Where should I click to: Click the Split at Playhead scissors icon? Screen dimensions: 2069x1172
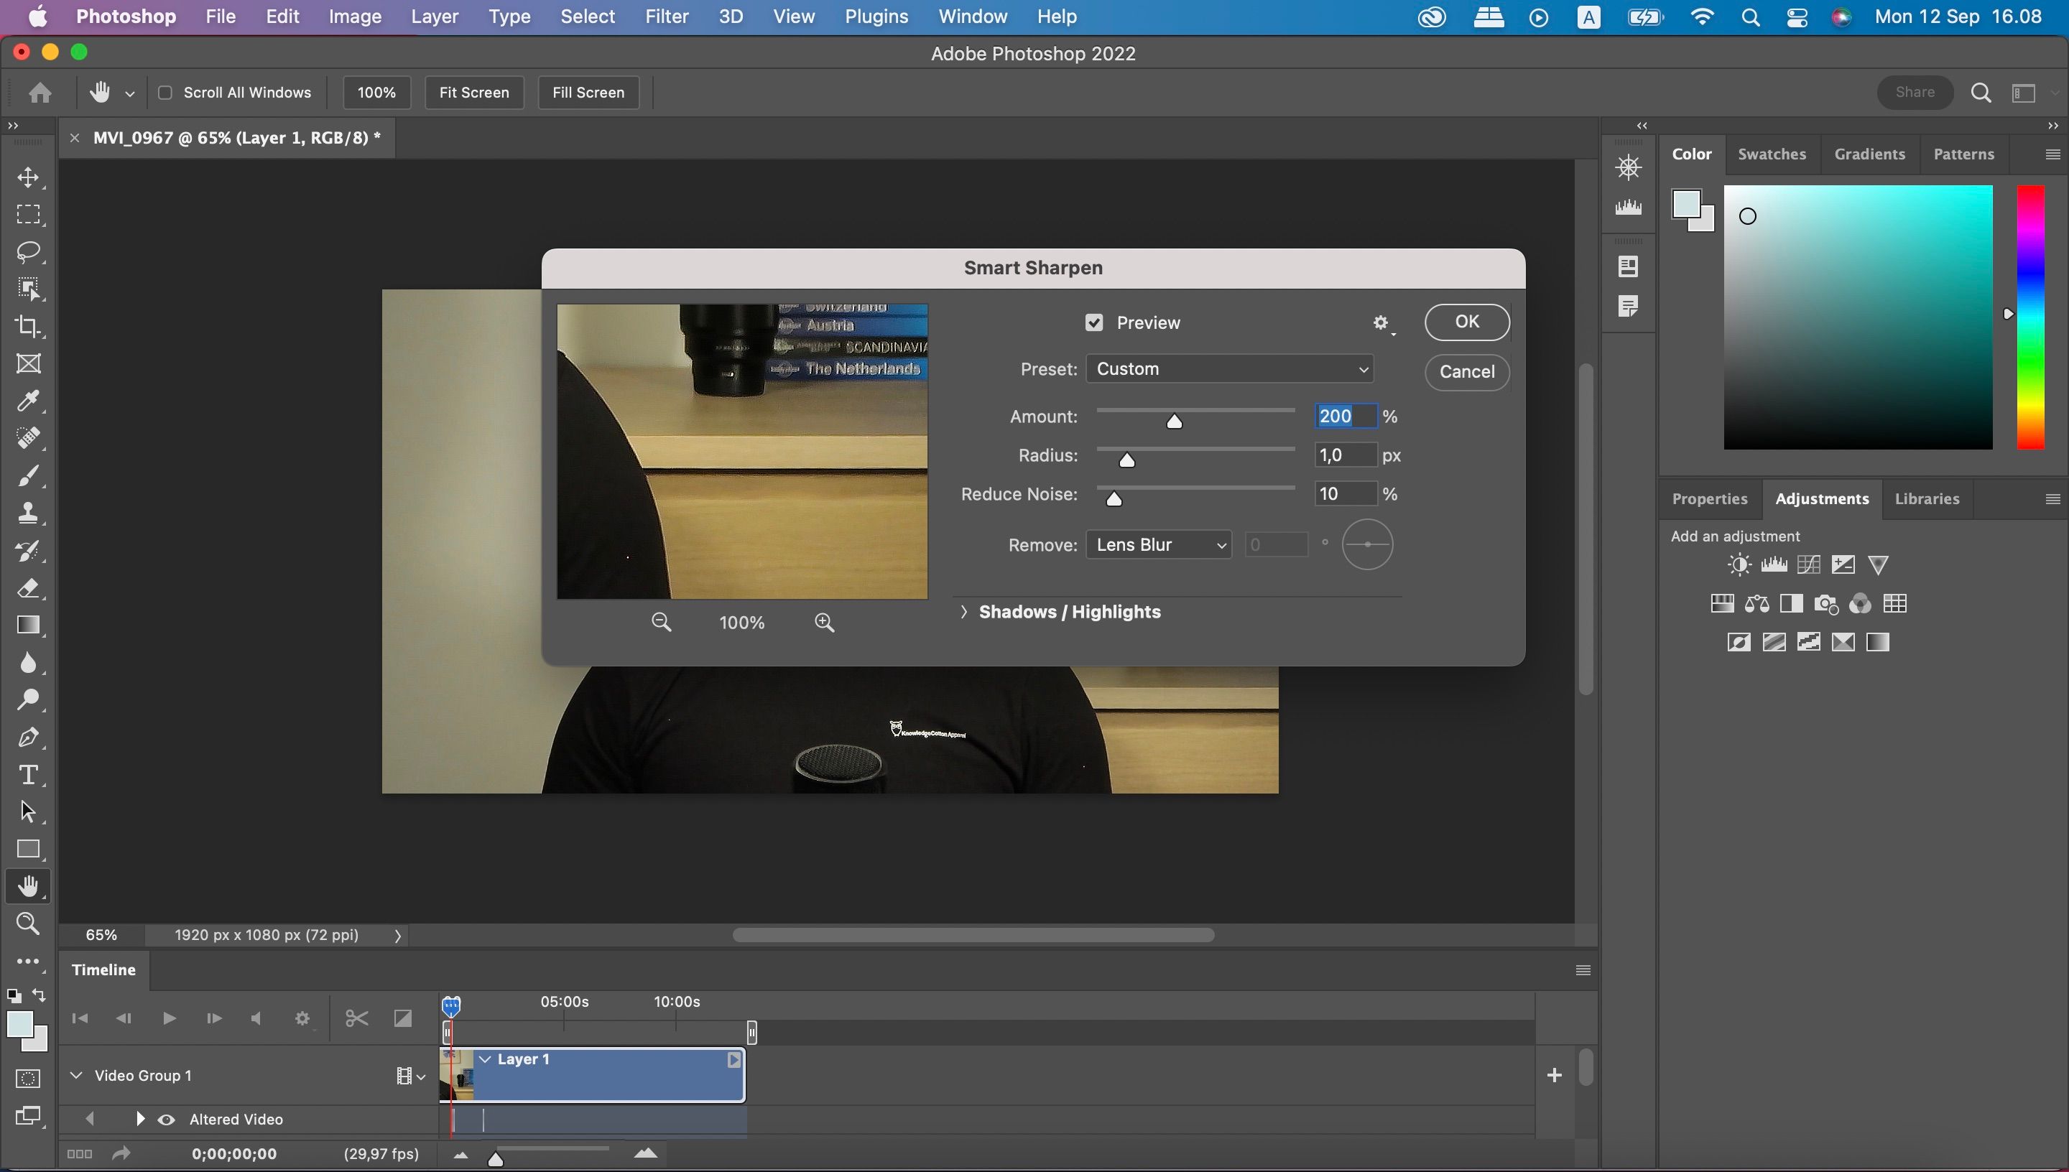(356, 1018)
